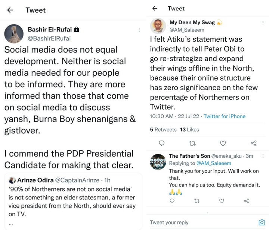Like the AM_Saleeem main tweet

coord(223,143)
